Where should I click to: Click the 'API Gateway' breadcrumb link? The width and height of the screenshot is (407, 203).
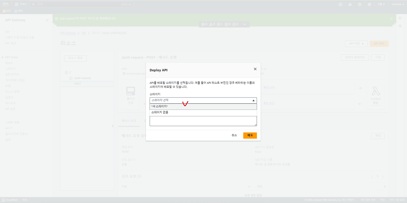pyautogui.click(x=68, y=33)
